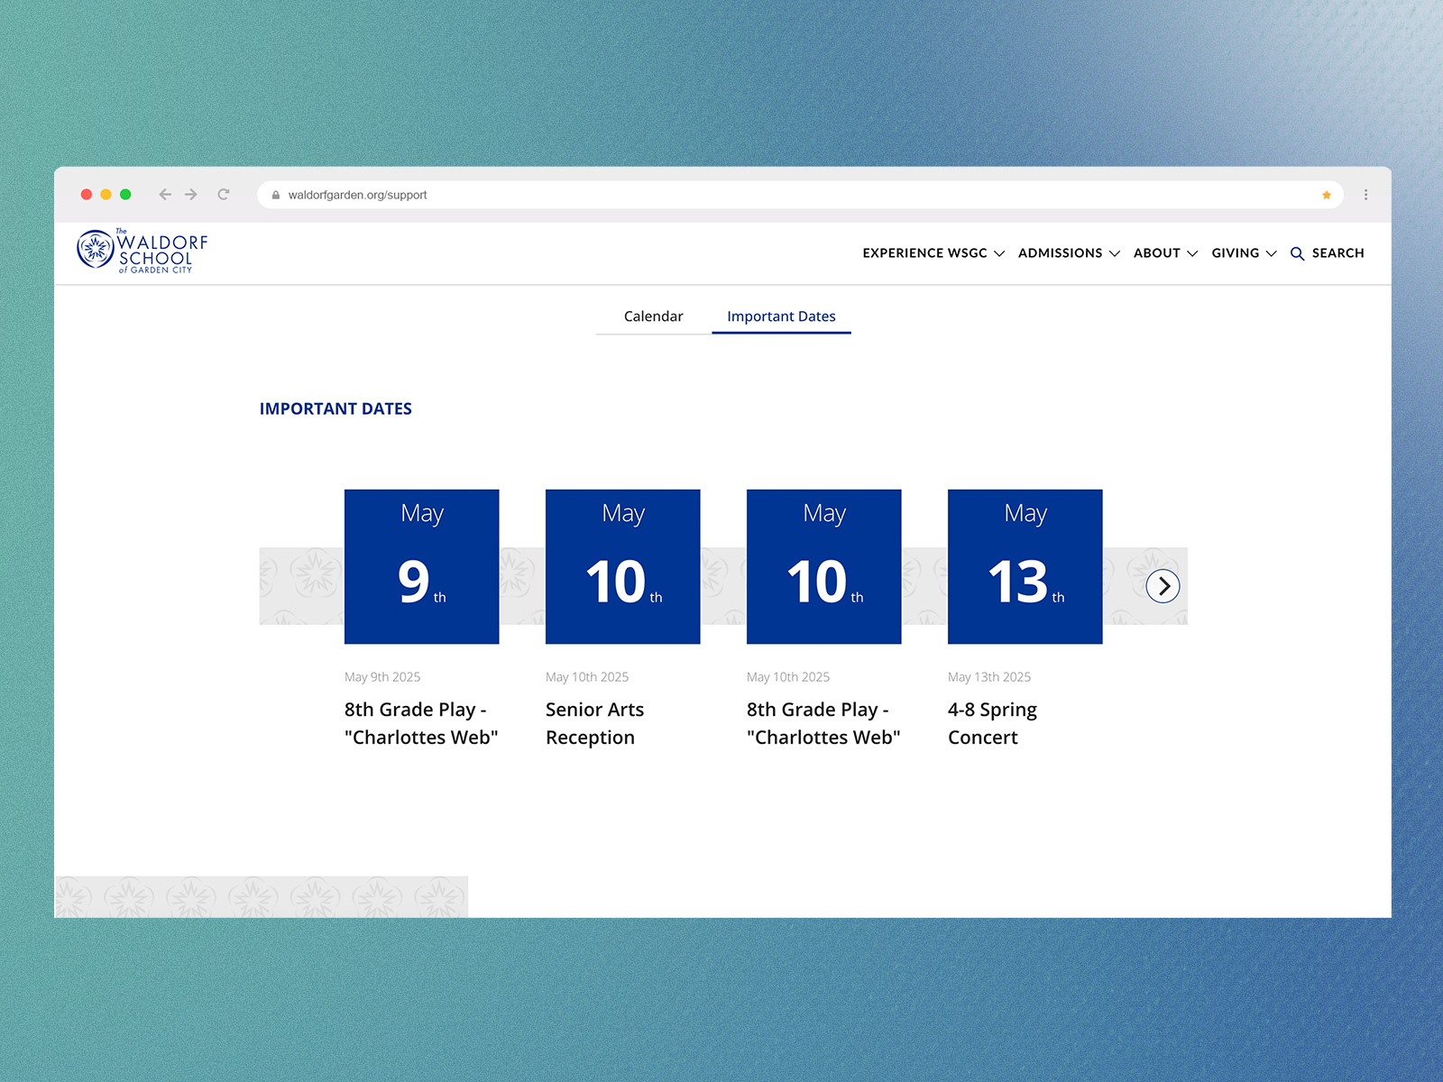Click the SEARCH text link
Viewport: 1443px width, 1082px height.
1338,253
